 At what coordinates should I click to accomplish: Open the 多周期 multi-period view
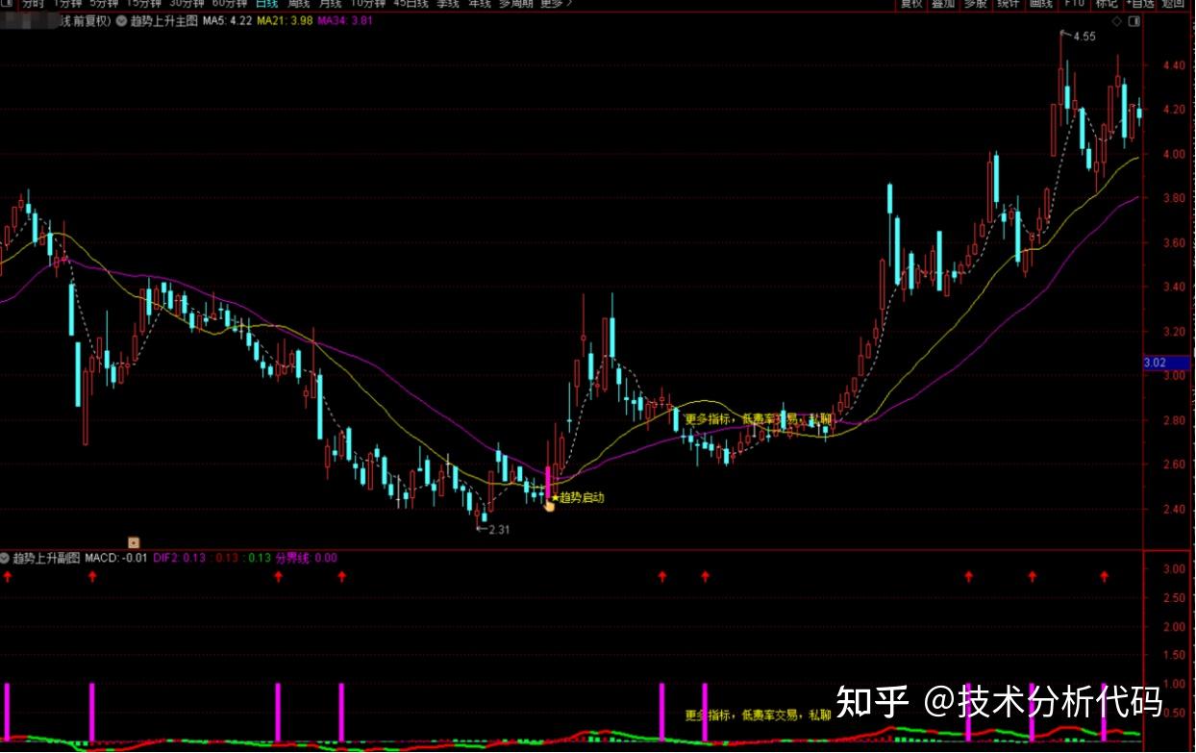pos(515,4)
